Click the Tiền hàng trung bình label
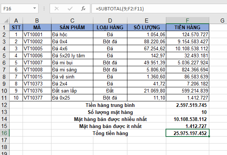Image resolution: width=227 pixels, height=155 pixels. [110, 105]
